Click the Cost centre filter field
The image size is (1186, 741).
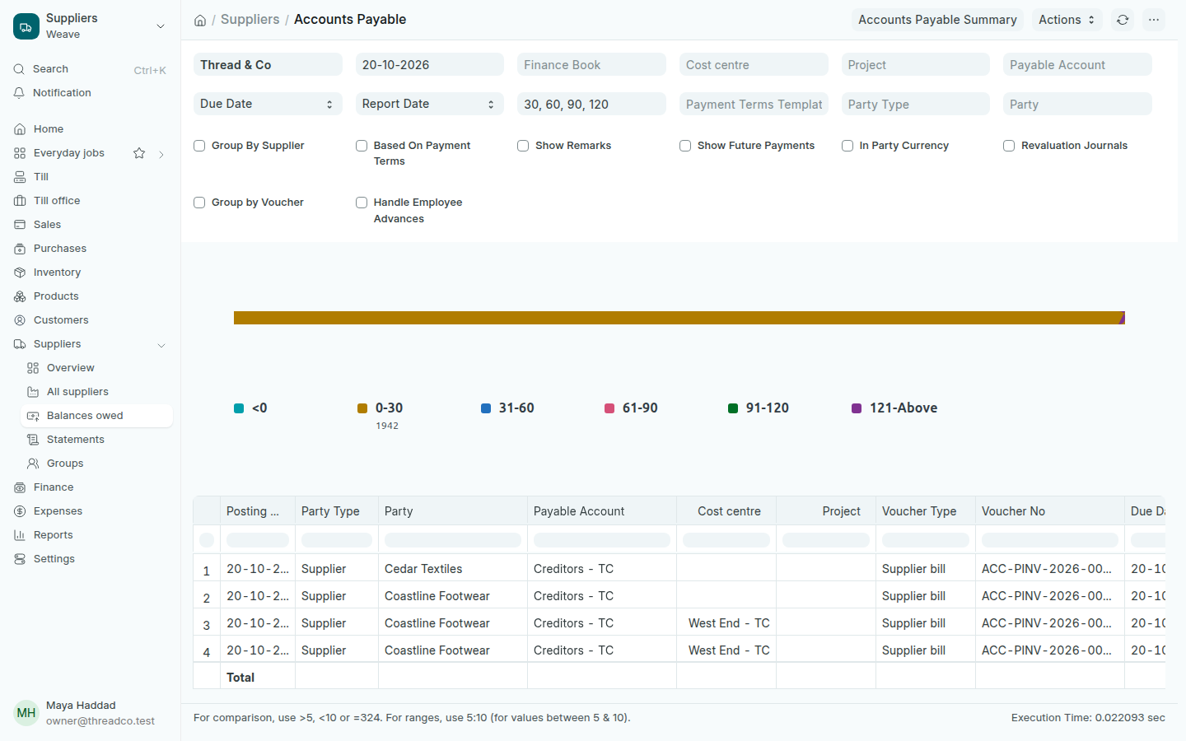click(x=754, y=64)
